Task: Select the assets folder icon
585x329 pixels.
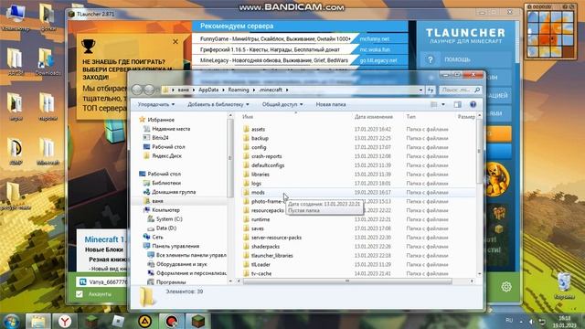Action: coord(246,129)
